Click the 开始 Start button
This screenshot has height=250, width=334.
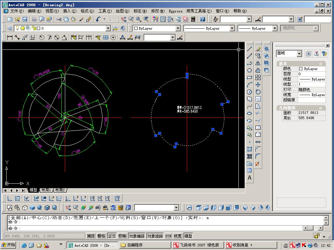[8, 245]
